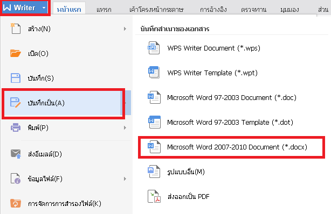331x214 pixels.
Task: Expand the พิมพ์(P) submenu arrow
Action: click(125, 127)
